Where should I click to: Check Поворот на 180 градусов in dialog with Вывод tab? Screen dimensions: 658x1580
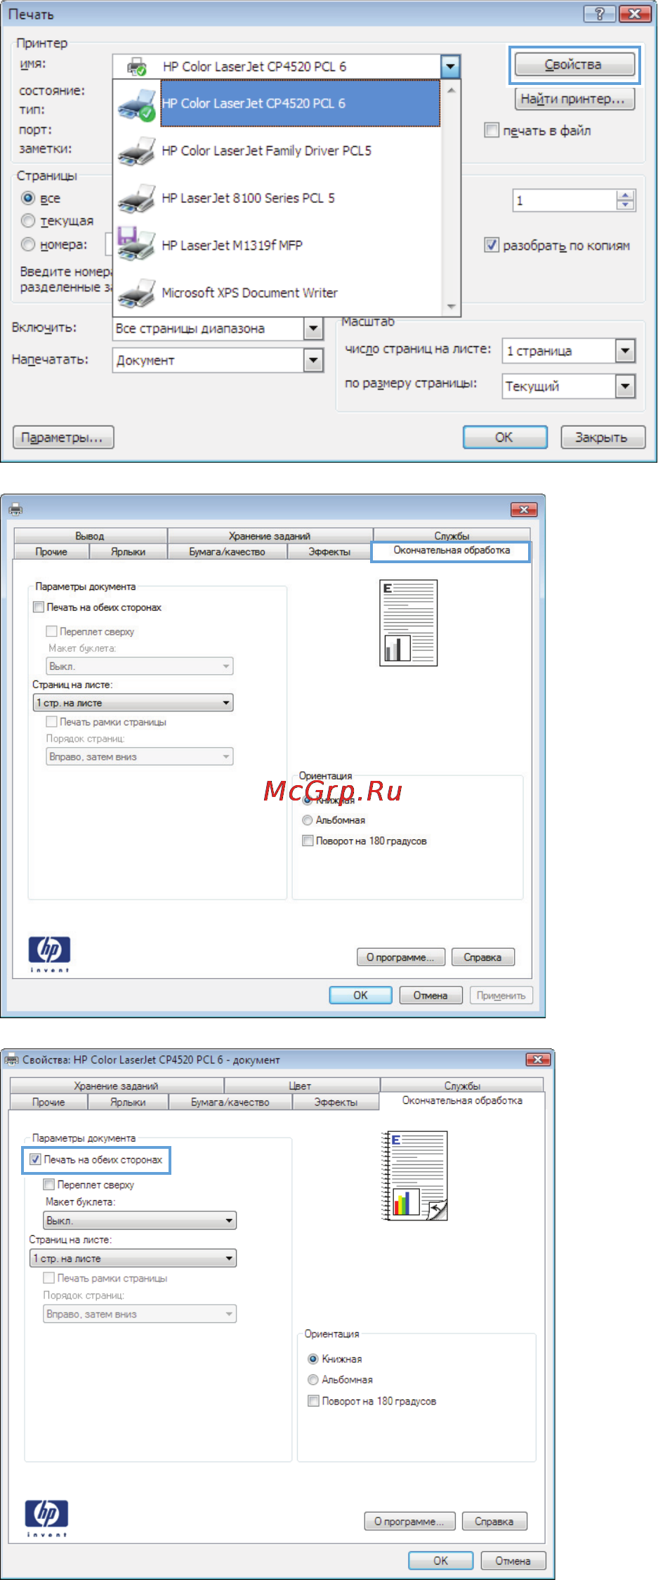(307, 841)
